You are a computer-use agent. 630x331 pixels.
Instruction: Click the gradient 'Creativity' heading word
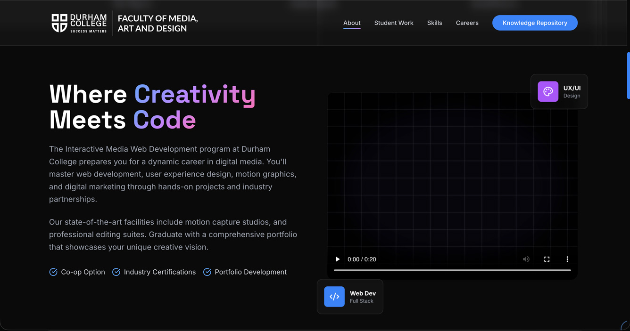click(x=195, y=94)
